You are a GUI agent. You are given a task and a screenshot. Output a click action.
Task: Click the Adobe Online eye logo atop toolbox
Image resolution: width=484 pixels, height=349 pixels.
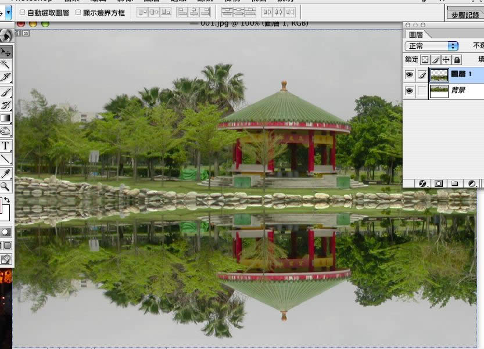(x=6, y=36)
